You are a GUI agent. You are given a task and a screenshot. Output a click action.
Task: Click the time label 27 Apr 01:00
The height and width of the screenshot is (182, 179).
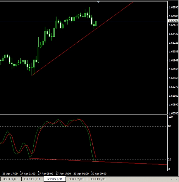click(28, 174)
